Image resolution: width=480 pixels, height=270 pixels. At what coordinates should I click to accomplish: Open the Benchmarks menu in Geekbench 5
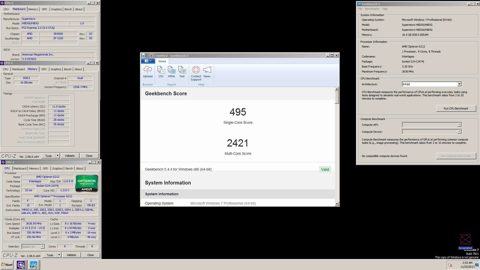pyautogui.click(x=372, y=9)
